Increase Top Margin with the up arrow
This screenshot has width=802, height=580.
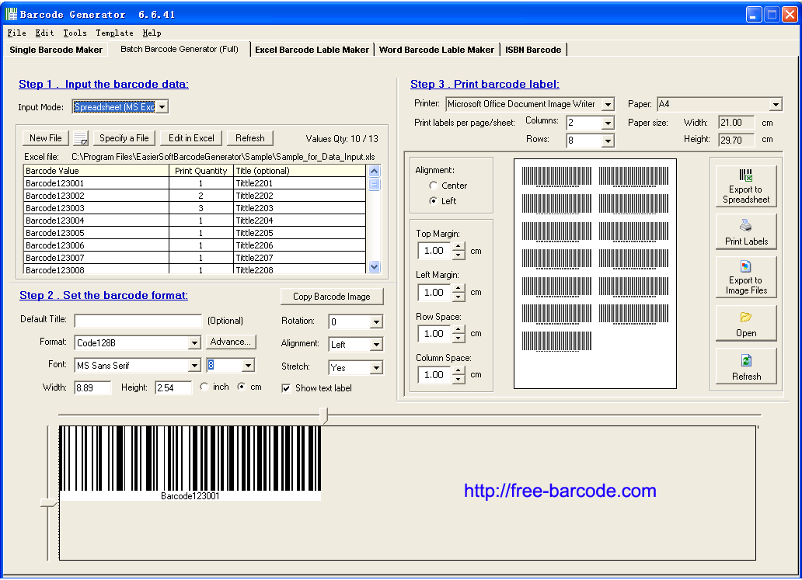tap(459, 247)
